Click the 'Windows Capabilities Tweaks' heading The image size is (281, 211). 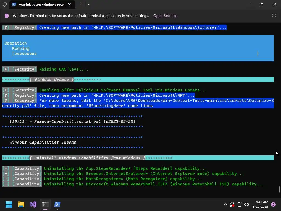pyautogui.click(x=43, y=142)
